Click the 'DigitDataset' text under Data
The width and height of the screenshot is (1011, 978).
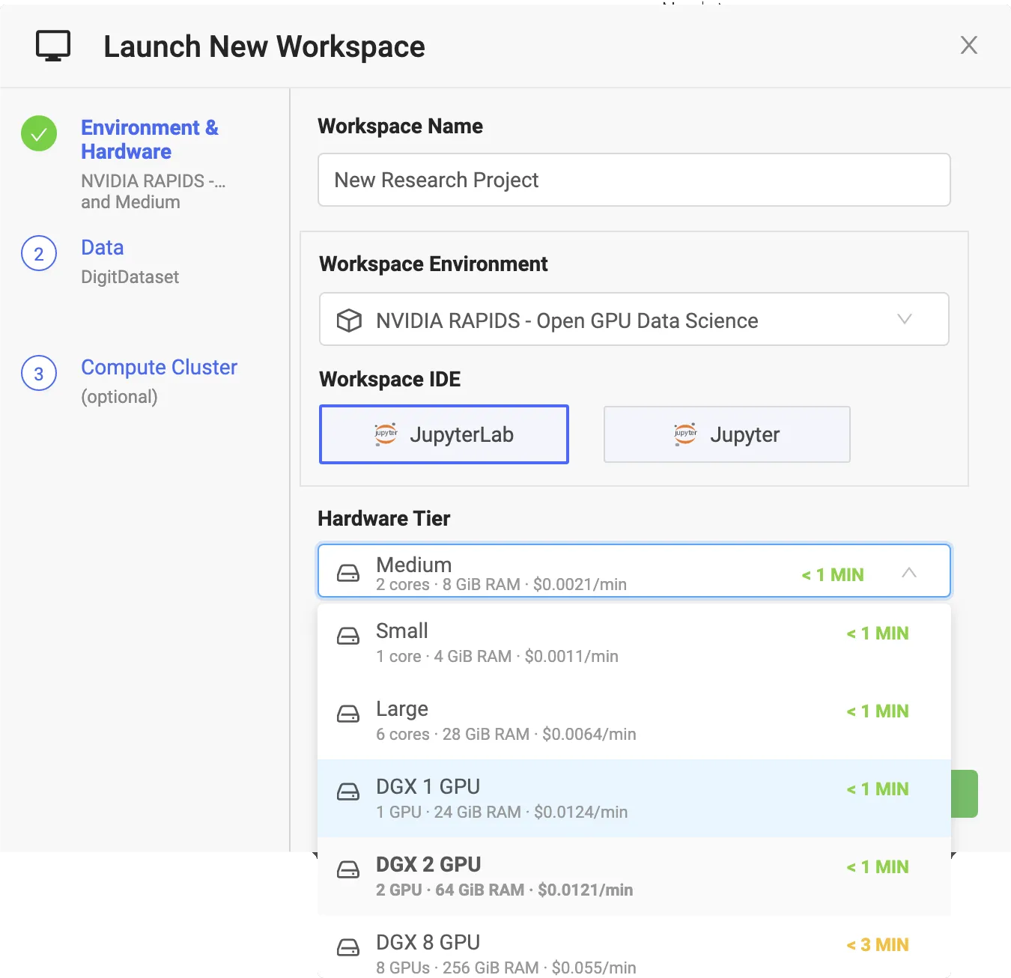130,277
